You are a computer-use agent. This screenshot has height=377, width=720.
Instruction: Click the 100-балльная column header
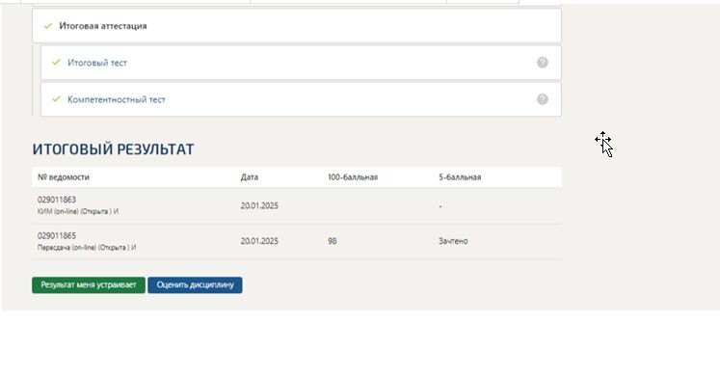tap(353, 177)
